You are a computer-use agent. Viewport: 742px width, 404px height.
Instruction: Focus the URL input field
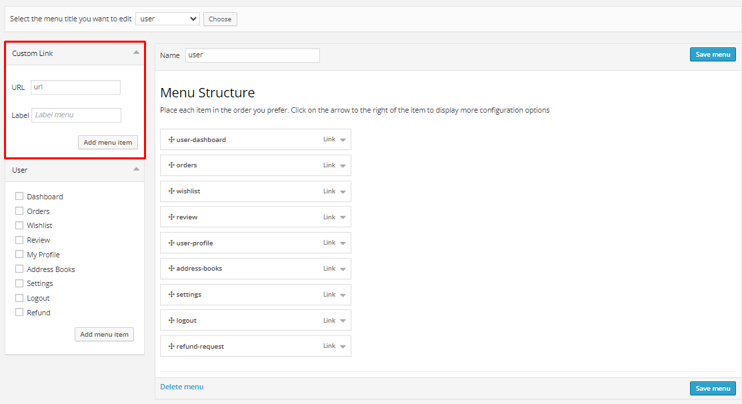(75, 87)
